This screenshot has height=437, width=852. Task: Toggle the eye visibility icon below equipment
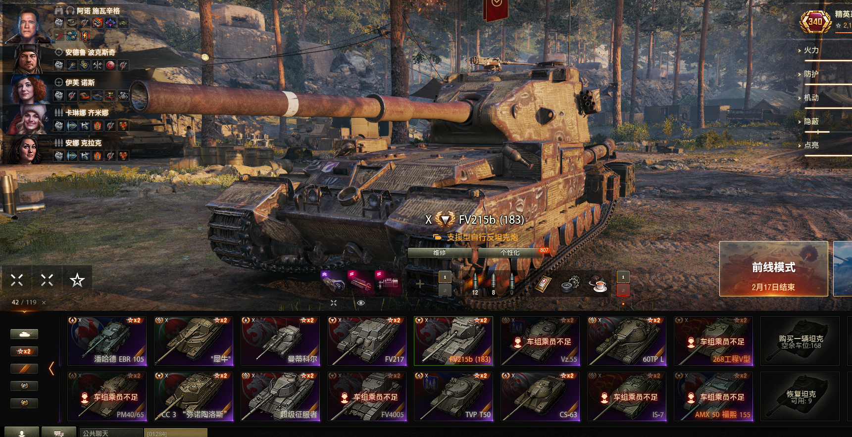pos(361,303)
